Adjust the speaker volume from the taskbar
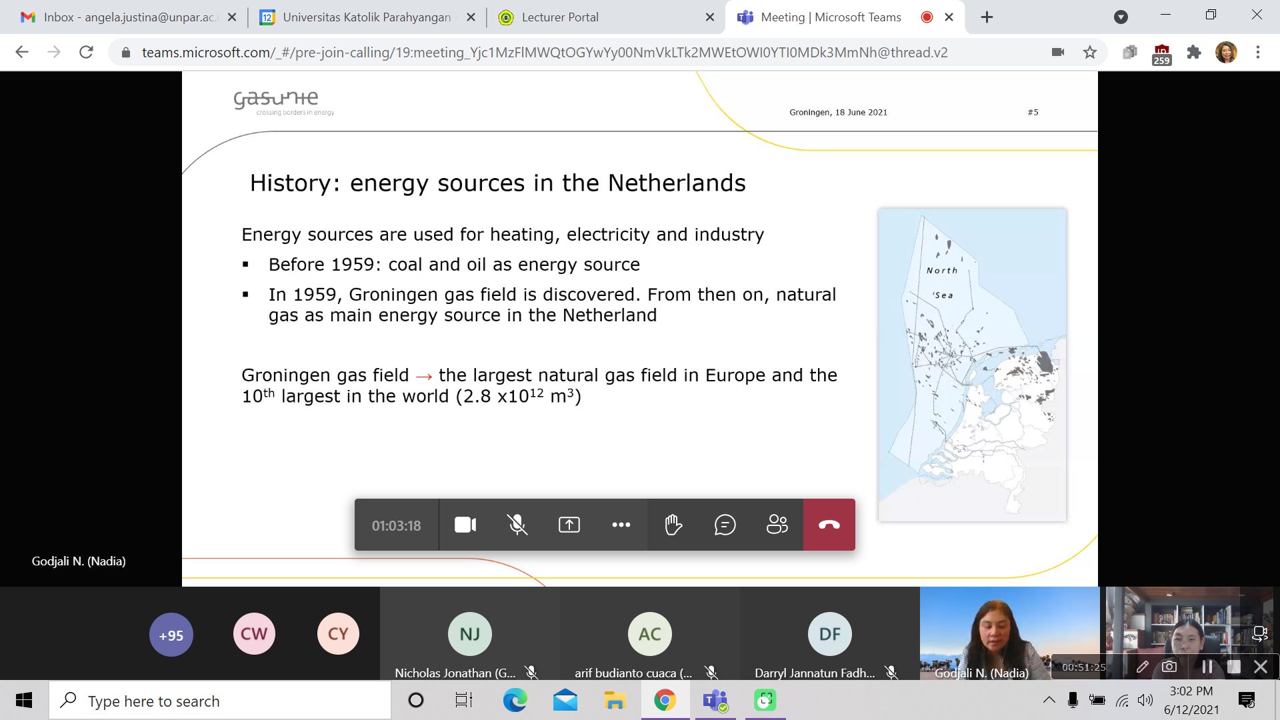 1146,701
